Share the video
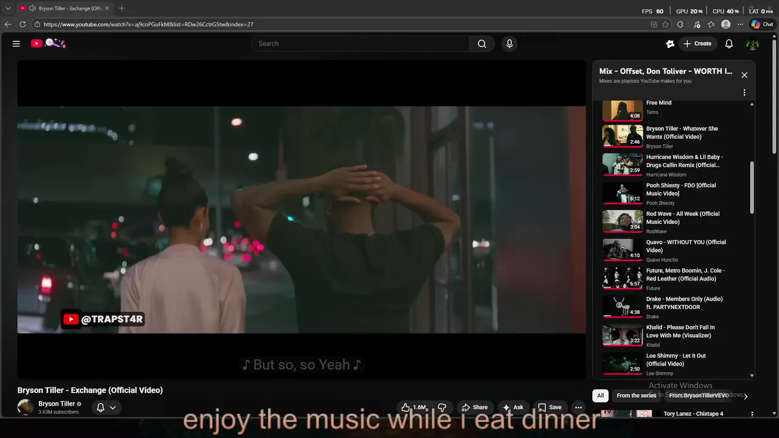The height and width of the screenshot is (438, 779). click(x=474, y=408)
